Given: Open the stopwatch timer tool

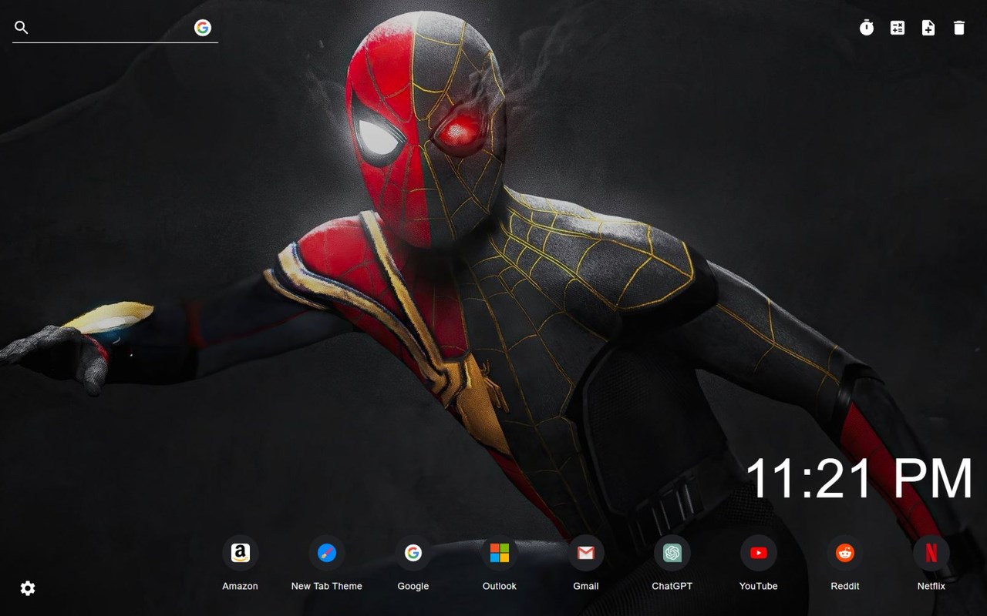Looking at the screenshot, I should click(867, 28).
